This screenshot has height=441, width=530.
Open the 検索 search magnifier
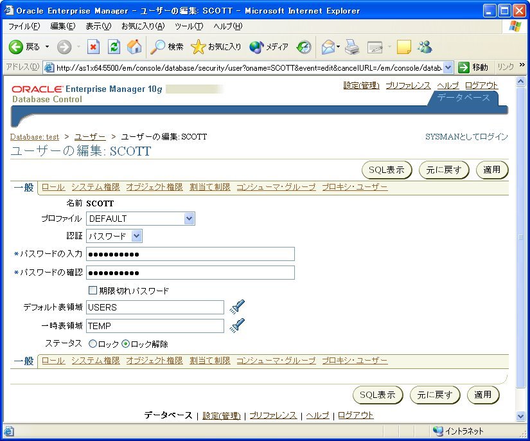tap(157, 47)
